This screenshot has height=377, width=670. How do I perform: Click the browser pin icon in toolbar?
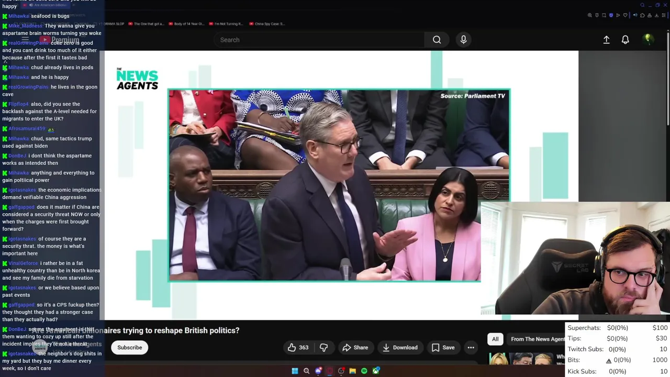click(597, 15)
